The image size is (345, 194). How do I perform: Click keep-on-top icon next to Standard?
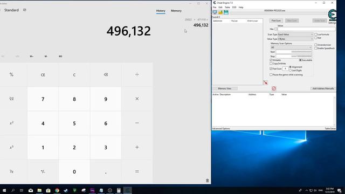point(25,10)
